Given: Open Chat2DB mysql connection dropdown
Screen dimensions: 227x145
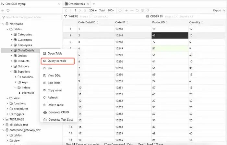Looking at the screenshot, I should (x=59, y=4).
